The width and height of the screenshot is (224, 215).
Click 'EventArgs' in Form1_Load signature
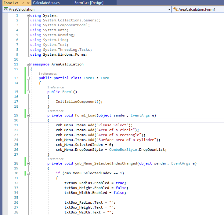(140, 115)
